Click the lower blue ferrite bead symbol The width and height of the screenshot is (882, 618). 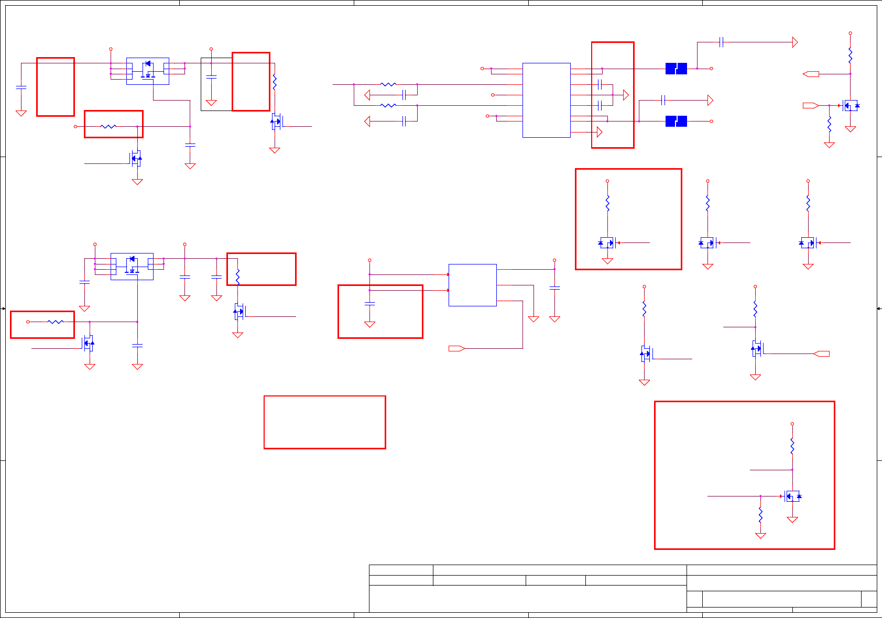pyautogui.click(x=676, y=122)
